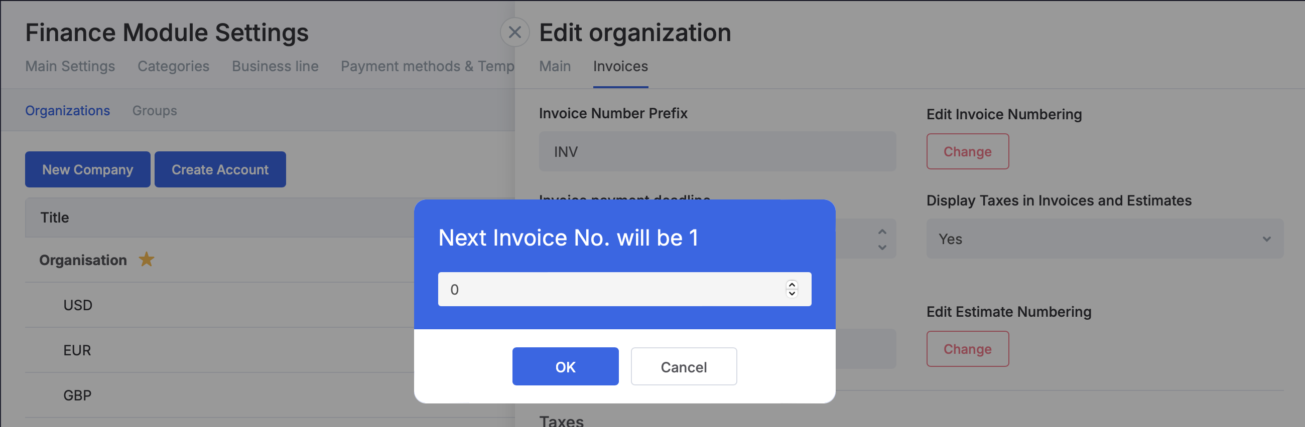Click the Invoice Number Prefix field
Image resolution: width=1305 pixels, height=427 pixels.
[x=717, y=151]
